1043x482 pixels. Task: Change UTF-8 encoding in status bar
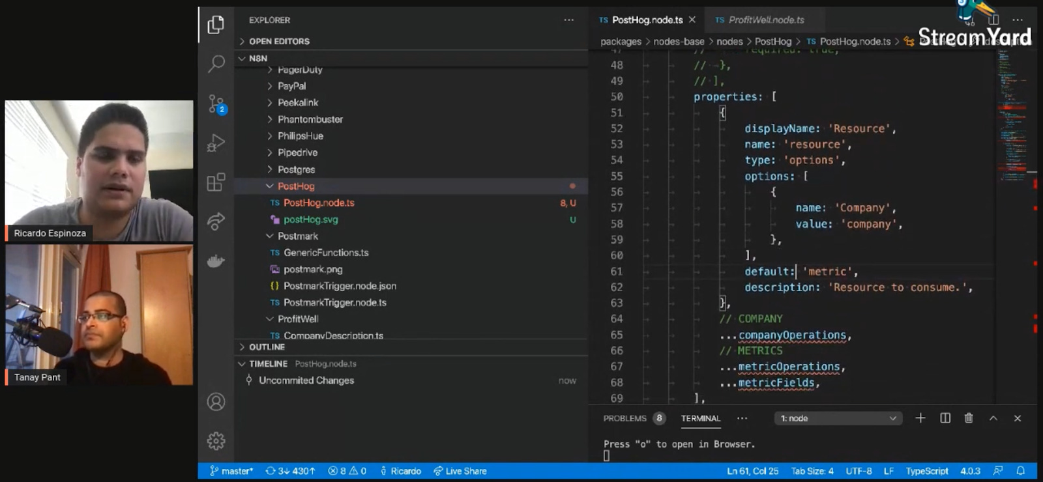click(859, 471)
